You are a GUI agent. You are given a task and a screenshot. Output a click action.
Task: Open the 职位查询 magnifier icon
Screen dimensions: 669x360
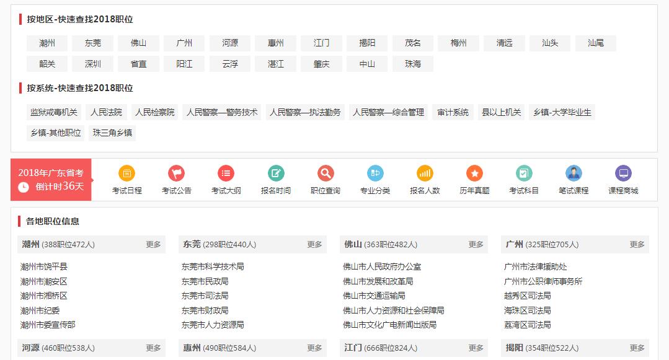point(326,173)
